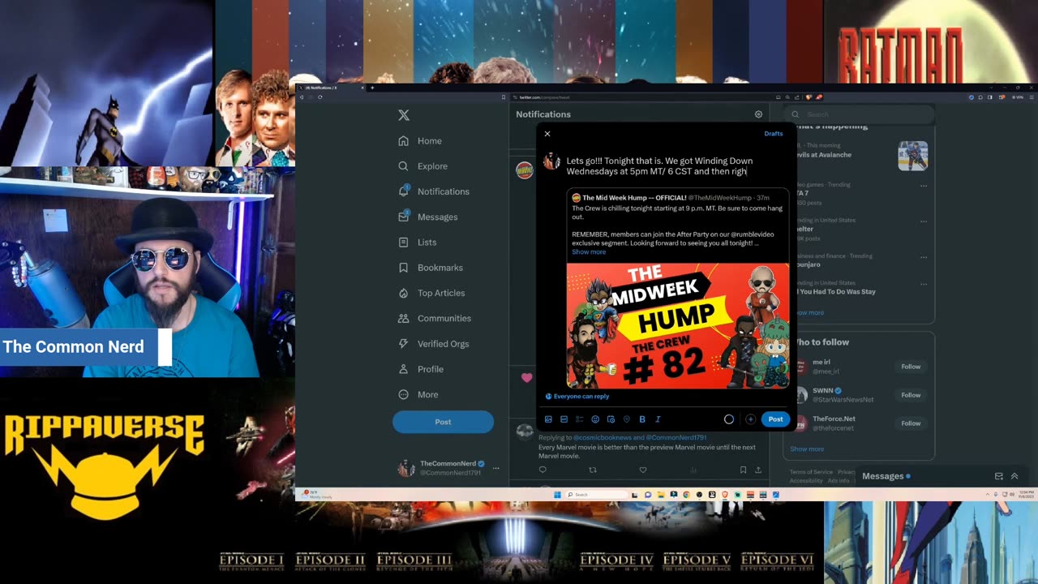Share the Marvel movie tweet
1038x584 pixels.
(758, 470)
